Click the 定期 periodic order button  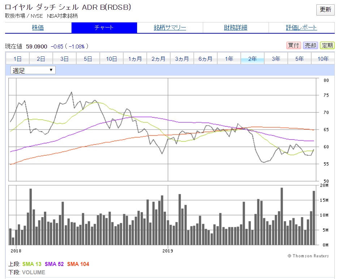tap(327, 46)
